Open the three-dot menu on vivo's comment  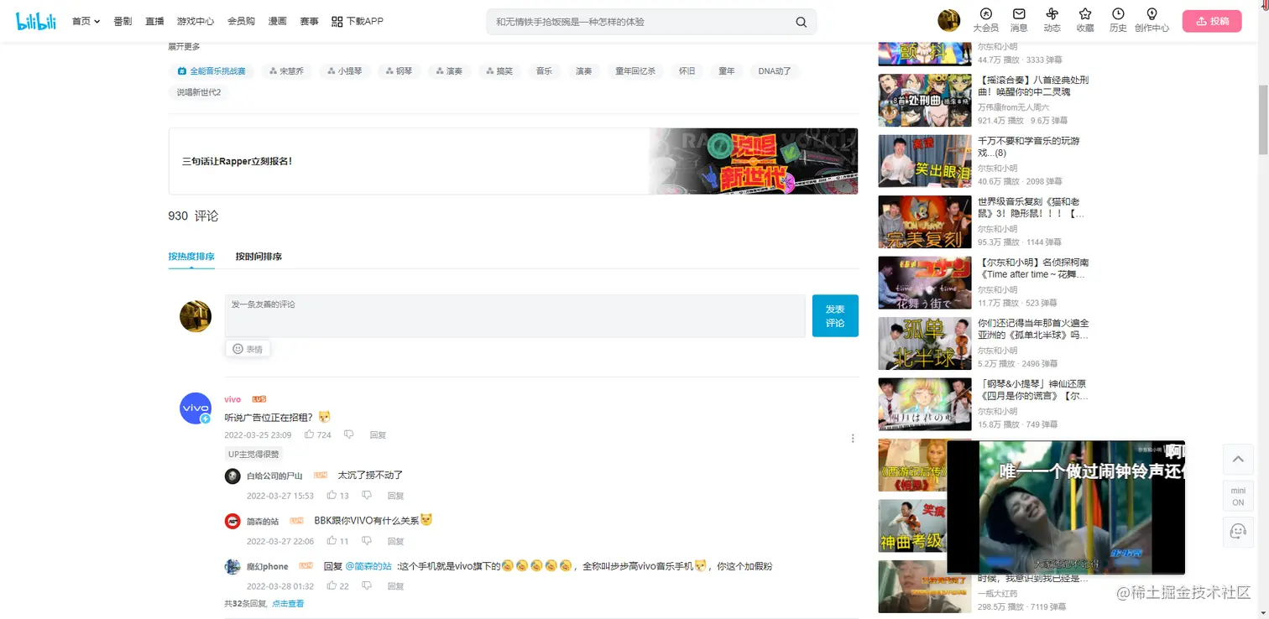tap(853, 438)
